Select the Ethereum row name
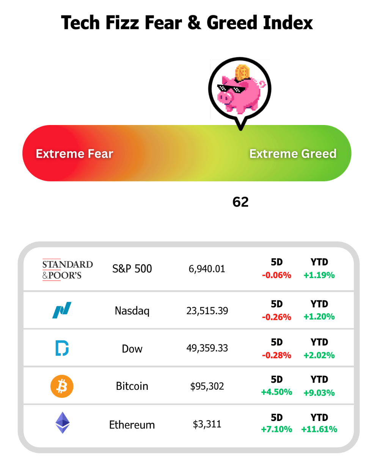This screenshot has height=462, width=377. pos(132,425)
